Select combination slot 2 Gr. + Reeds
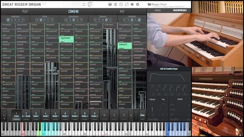The image size is (244, 137). 26,115
